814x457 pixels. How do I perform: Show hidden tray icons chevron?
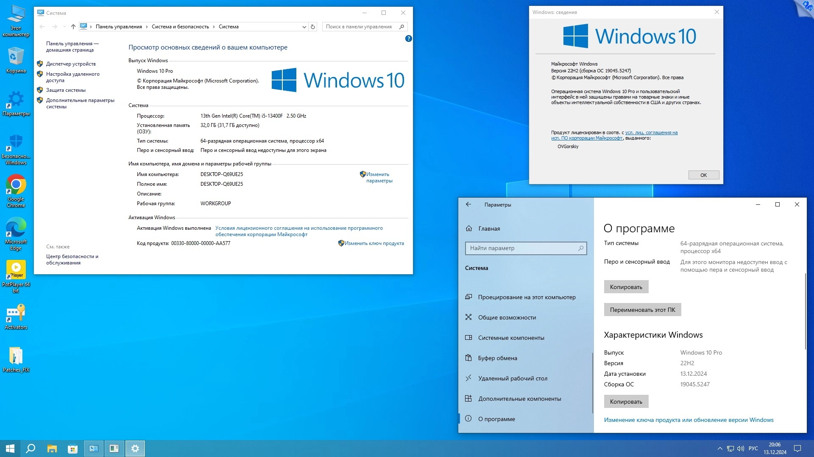[719, 449]
